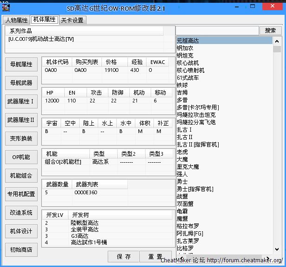The width and height of the screenshot is (286, 267).
Task: Select 钢加农 in the unit list
Action: pos(185,48)
